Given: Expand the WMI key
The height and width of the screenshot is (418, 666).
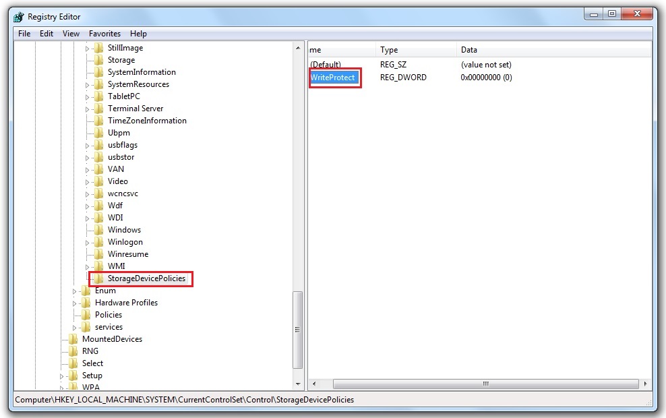Looking at the screenshot, I should pos(87,267).
